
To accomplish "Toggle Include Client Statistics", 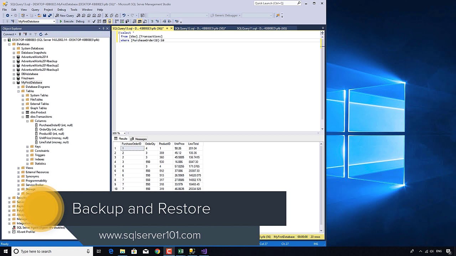I will pyautogui.click(x=127, y=21).
